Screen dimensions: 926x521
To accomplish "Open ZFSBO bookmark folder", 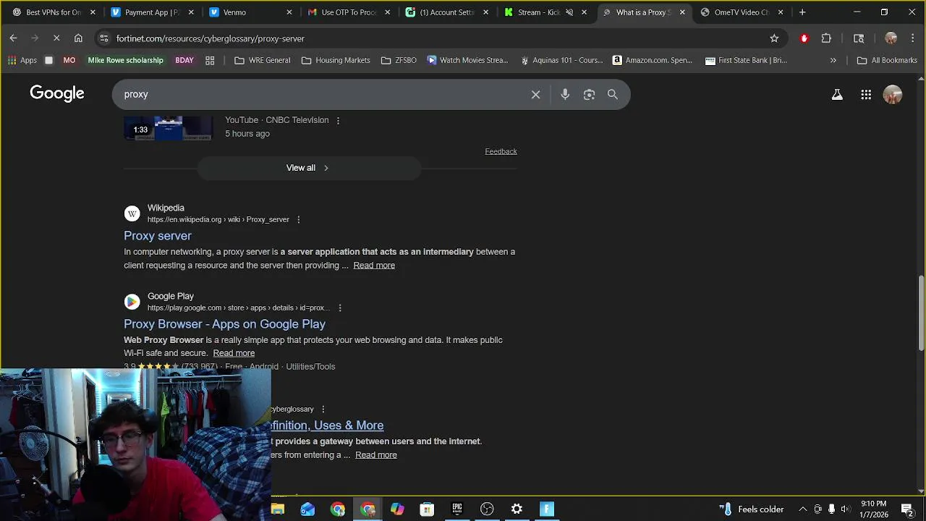I will point(399,60).
